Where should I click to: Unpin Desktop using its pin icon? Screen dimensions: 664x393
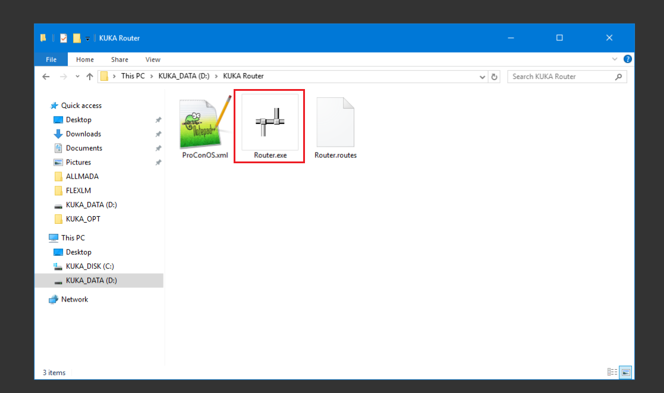click(158, 120)
